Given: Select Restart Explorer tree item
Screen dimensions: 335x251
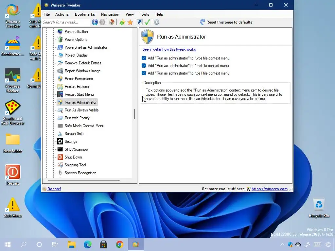Looking at the screenshot, I should [77, 86].
